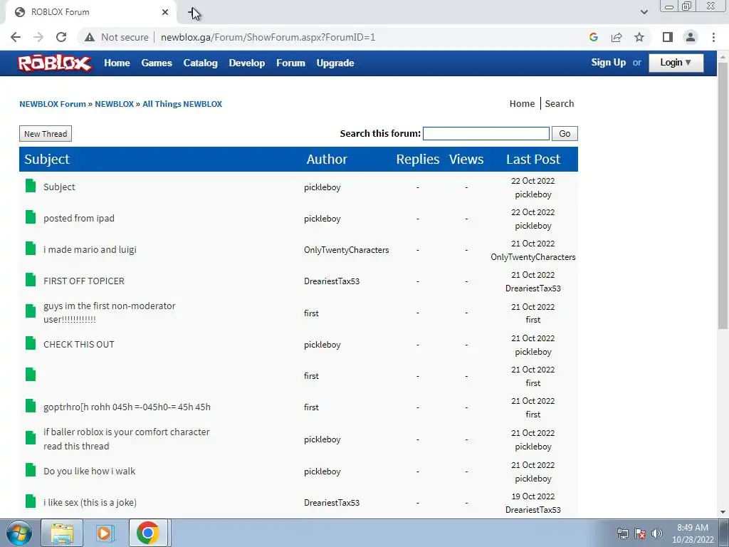Open thread 'i made mario and luigi'
729x547 pixels.
(90, 249)
